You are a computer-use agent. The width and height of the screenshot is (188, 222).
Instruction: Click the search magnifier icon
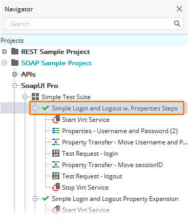(177, 24)
